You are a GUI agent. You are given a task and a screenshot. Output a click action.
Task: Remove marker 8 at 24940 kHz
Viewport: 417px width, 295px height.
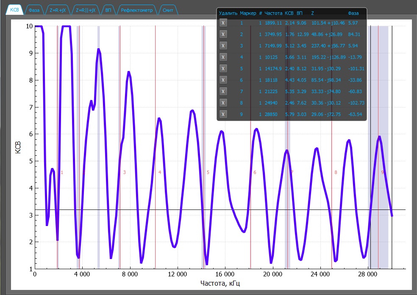(x=223, y=103)
